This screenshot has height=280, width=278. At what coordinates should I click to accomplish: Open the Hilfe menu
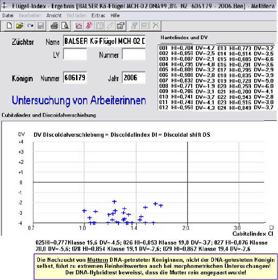point(115,15)
